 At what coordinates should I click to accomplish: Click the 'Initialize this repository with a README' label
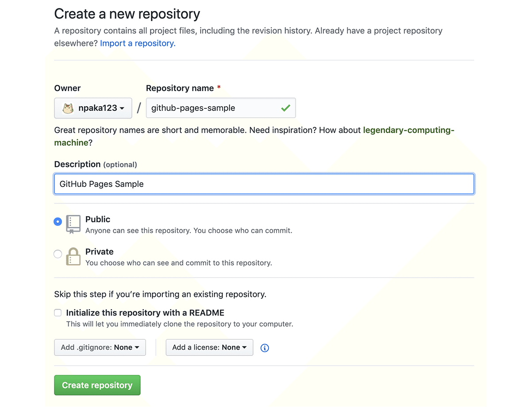(145, 313)
